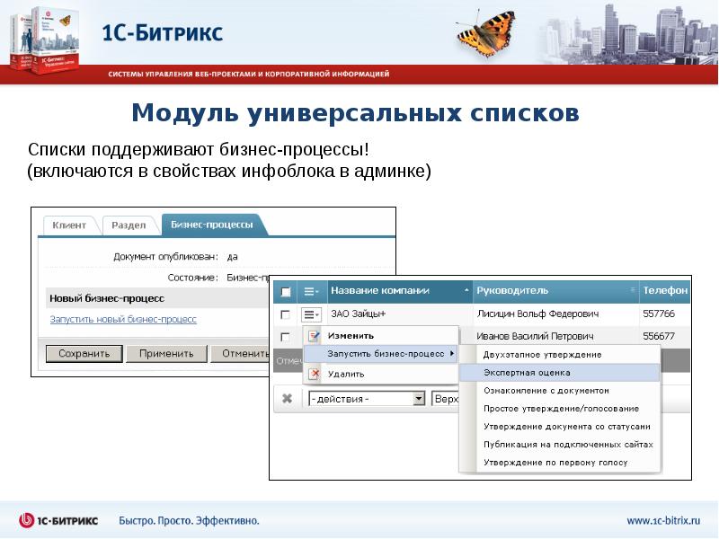Screen dimensions: 719x539
Task: Click the Применить button
Action: (166, 353)
